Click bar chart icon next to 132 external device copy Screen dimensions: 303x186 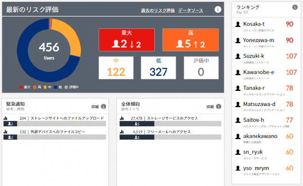coord(5,132)
